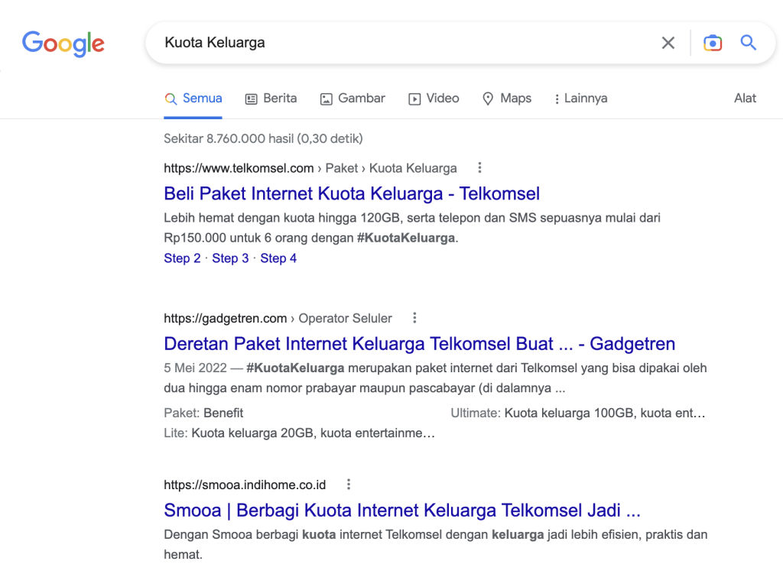Switch to the Video tab
Viewport: 783px width, 587px height.
434,99
